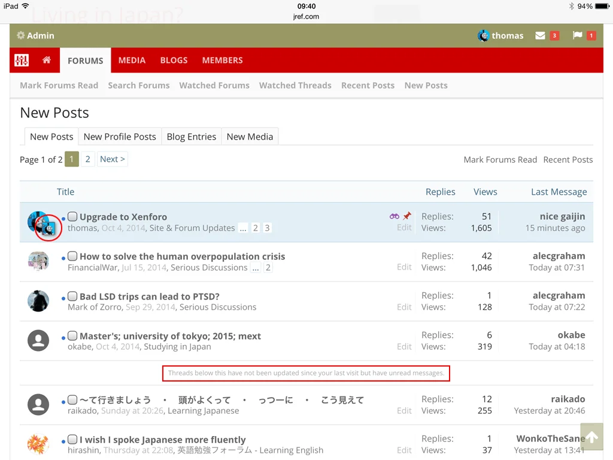Go to the home icon
Viewport: 613px width, 460px height.
[x=47, y=60]
